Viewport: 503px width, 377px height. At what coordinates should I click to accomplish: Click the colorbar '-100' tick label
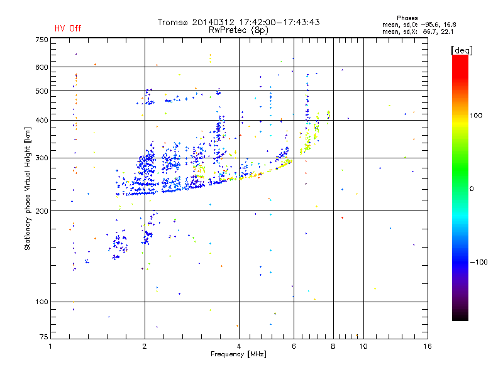478,262
